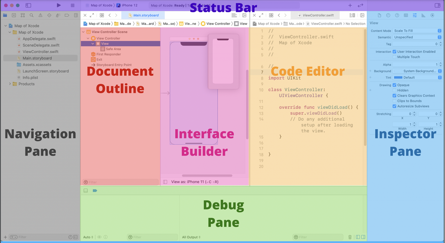The image size is (445, 243).
Task: Switch to the Main.storyboard tab
Action: pos(143,15)
